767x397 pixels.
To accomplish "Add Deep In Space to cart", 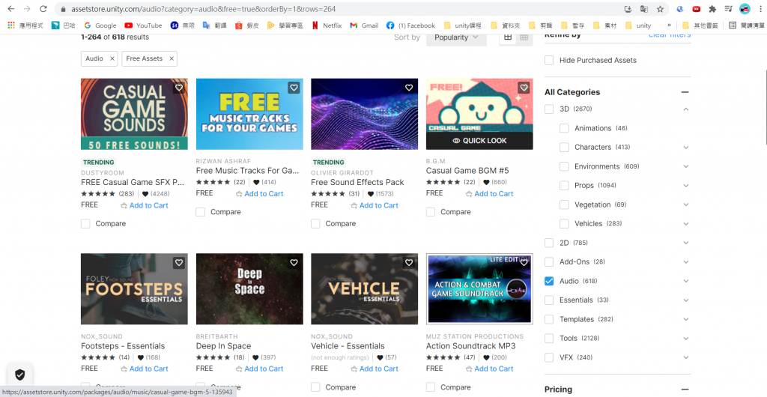I will click(259, 369).
